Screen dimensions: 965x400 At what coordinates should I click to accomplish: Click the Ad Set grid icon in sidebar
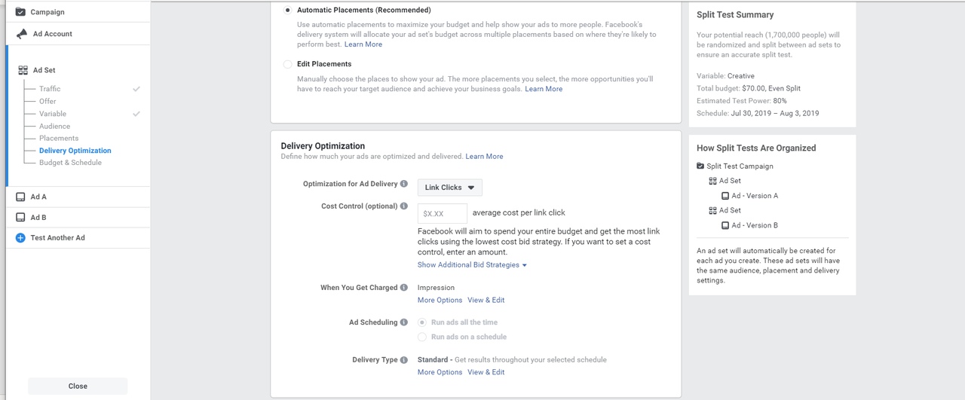tap(23, 70)
